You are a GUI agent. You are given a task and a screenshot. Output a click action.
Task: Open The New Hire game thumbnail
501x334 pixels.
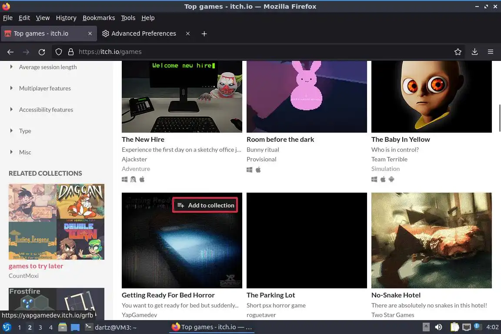182,97
